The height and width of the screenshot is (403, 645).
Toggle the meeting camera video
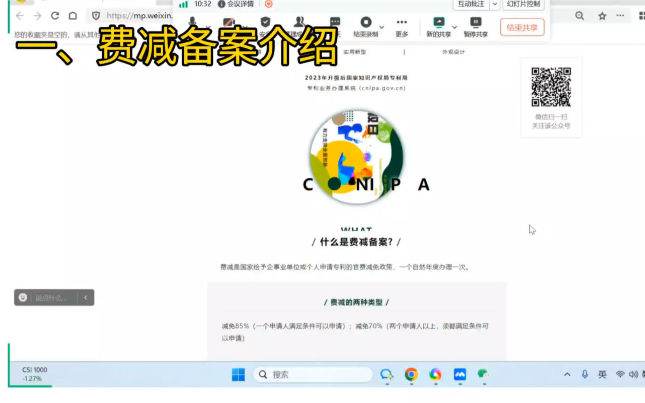coord(229,22)
